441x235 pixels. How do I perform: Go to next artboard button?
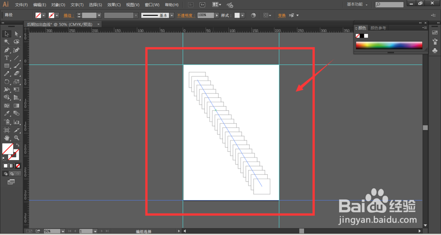coord(102,231)
